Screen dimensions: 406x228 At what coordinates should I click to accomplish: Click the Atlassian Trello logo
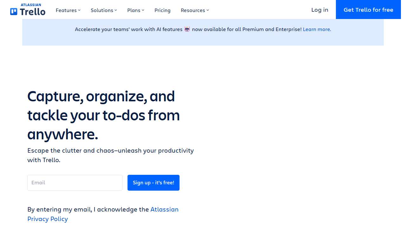28,9
